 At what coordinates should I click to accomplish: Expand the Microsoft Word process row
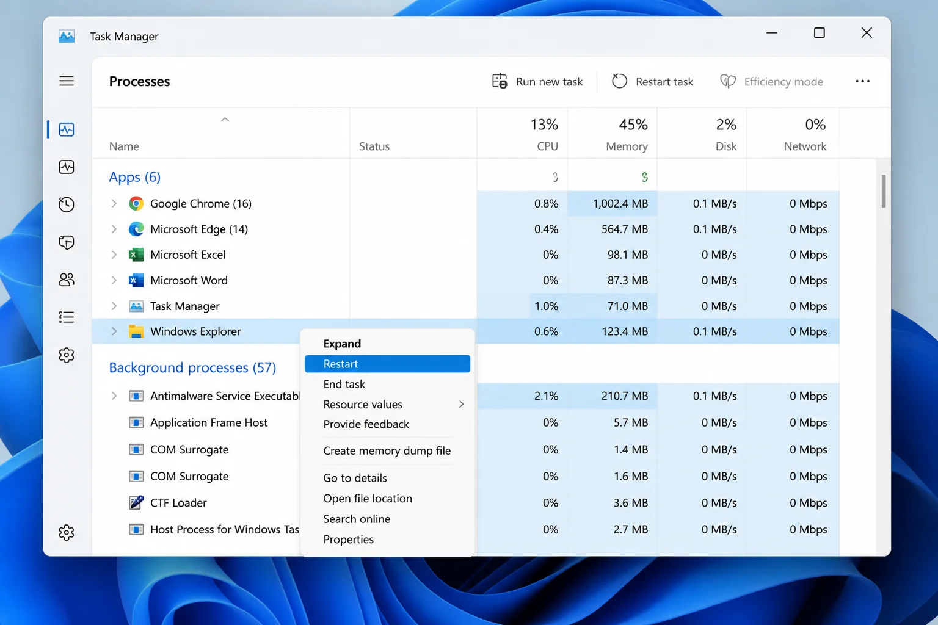(114, 281)
